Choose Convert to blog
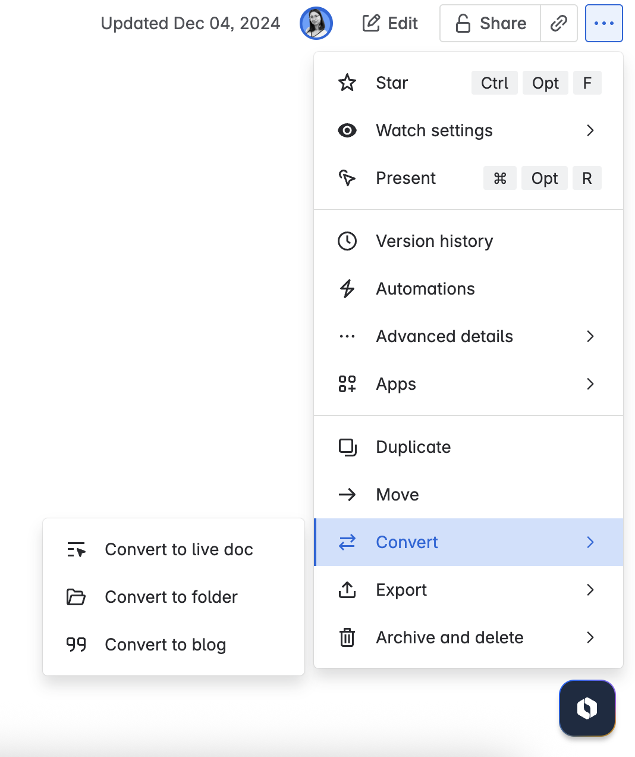635x757 pixels. (174, 645)
